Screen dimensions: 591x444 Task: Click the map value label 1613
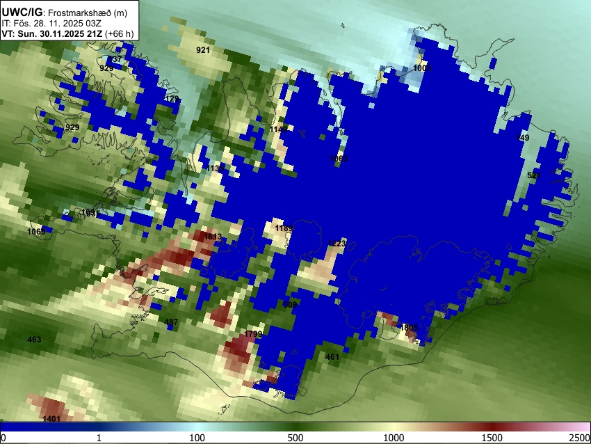click(213, 237)
